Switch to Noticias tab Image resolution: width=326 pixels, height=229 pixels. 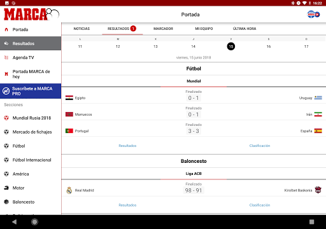[x=81, y=29]
